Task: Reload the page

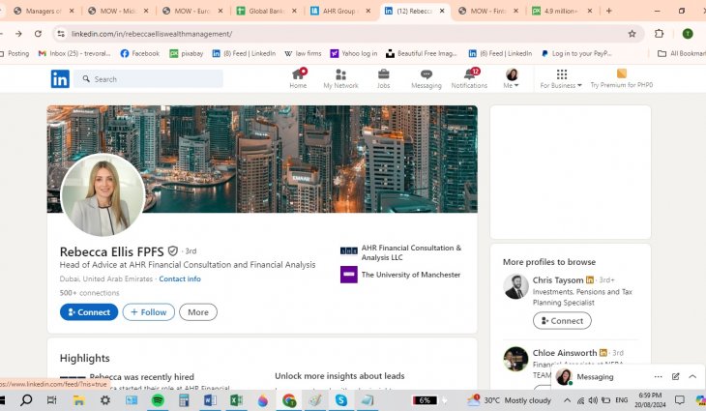Action: (38, 33)
